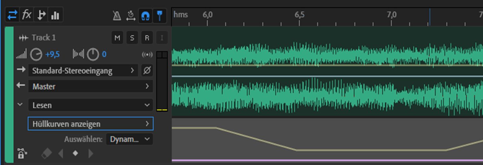Toggle the polarity reverse Ø icon
Viewport: 483px width, 165px height.
point(147,71)
